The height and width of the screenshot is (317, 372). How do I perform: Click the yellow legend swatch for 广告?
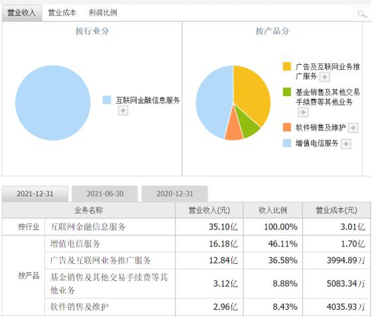coord(287,66)
